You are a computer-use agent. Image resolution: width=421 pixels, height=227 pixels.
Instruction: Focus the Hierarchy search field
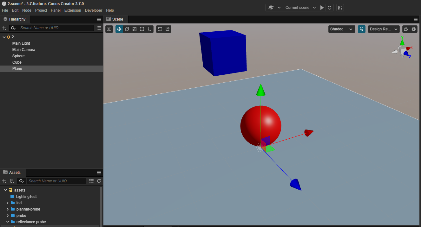pos(56,28)
